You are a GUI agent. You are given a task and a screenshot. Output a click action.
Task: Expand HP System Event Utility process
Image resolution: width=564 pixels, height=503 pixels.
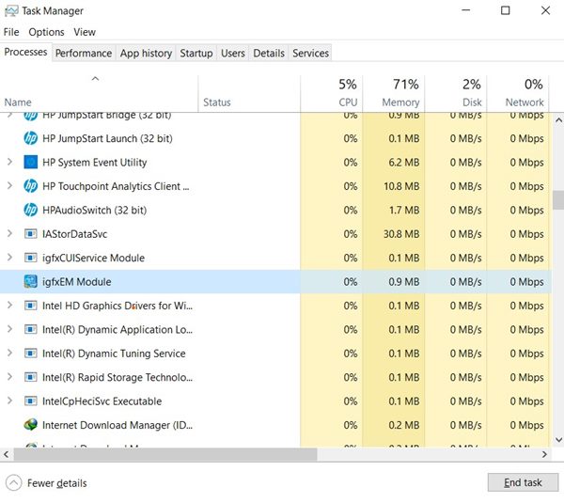click(x=10, y=163)
